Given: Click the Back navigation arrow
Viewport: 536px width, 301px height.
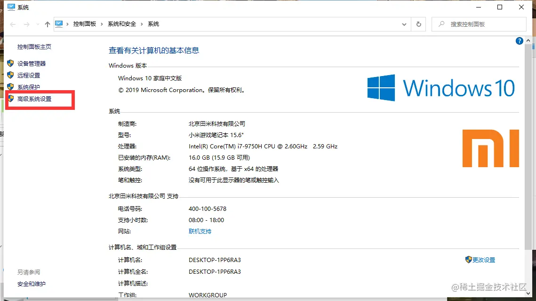Looking at the screenshot, I should coord(13,24).
